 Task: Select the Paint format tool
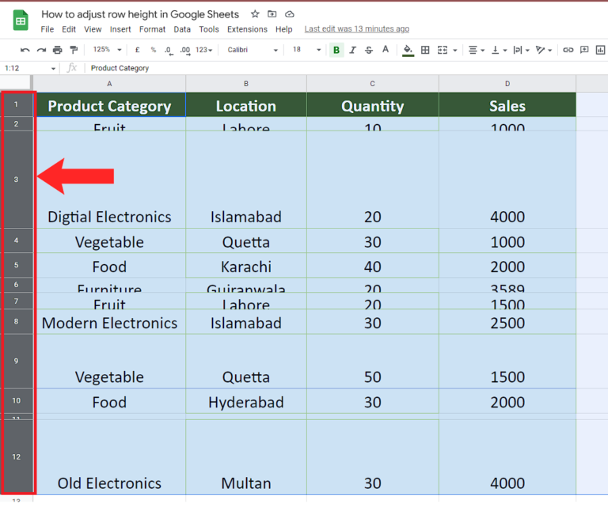point(74,50)
